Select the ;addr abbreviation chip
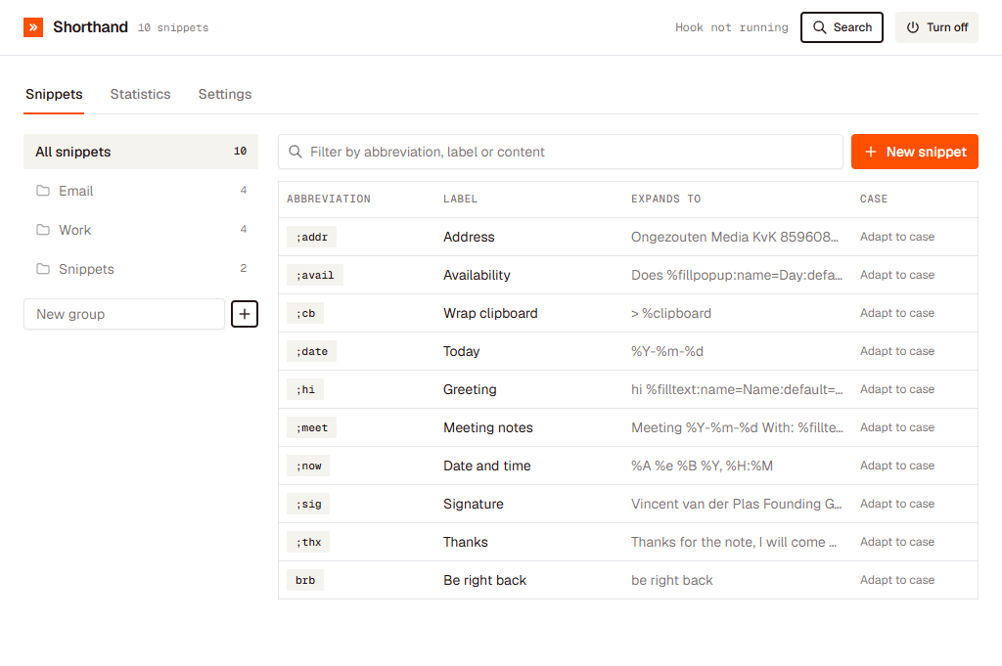Screen dimensions: 1002x666 312,237
